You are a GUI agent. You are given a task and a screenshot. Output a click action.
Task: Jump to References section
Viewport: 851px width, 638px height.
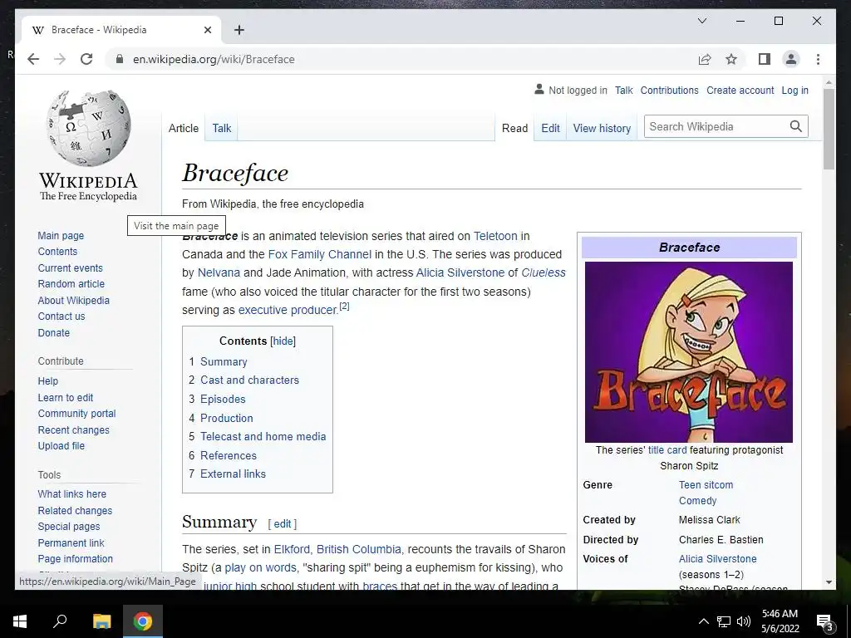(x=228, y=455)
